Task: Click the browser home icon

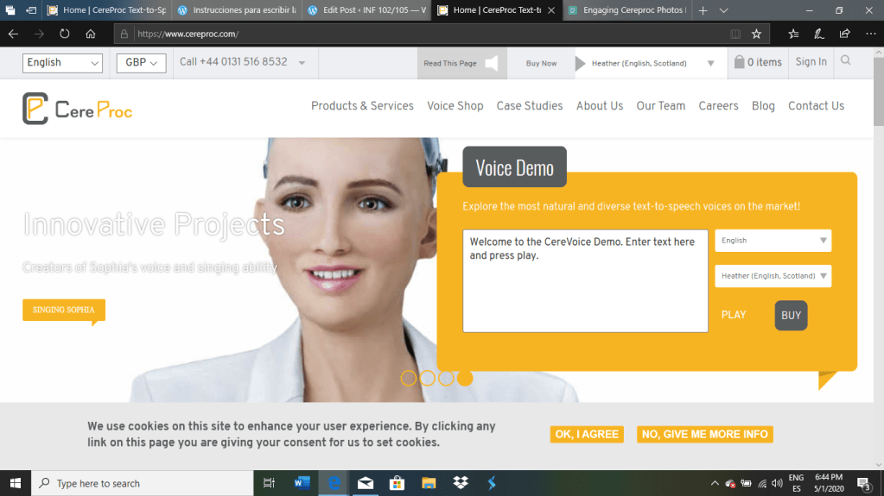Action: (91, 34)
